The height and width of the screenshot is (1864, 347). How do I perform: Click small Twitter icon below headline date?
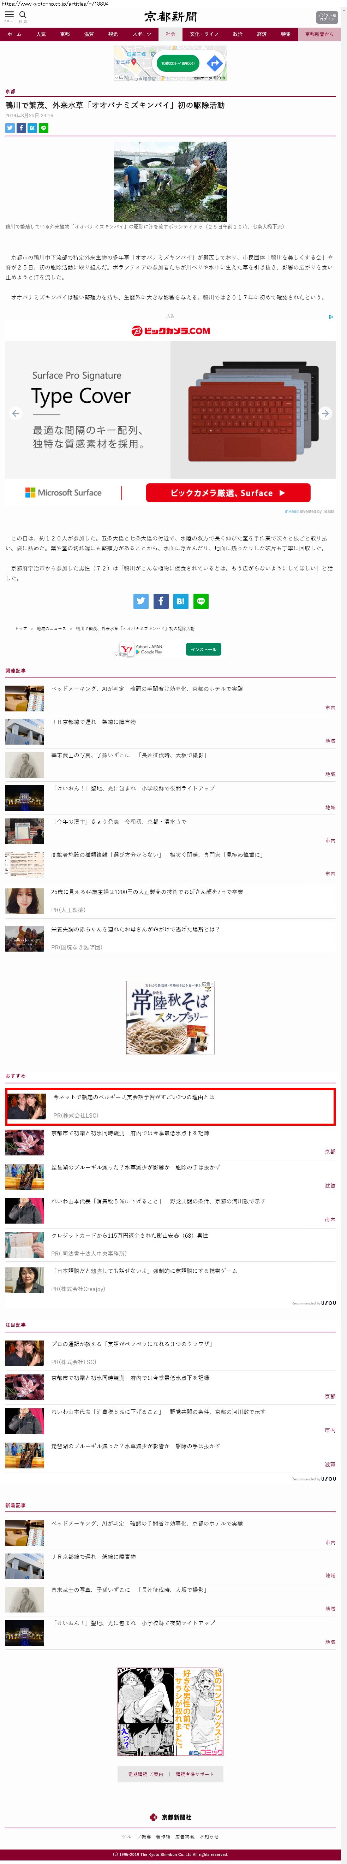coord(10,128)
